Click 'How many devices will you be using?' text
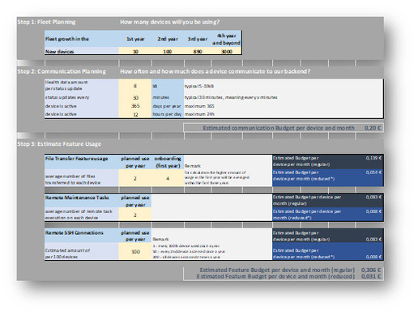The image size is (418, 315). tap(170, 22)
